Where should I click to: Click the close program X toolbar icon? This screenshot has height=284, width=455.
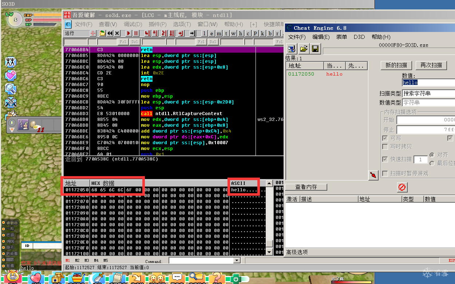coord(117,33)
